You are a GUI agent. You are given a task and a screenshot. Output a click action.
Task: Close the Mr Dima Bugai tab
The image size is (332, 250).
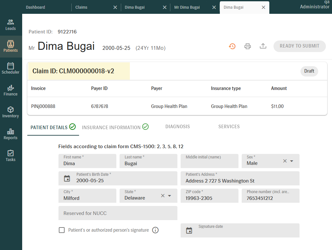(x=214, y=7)
